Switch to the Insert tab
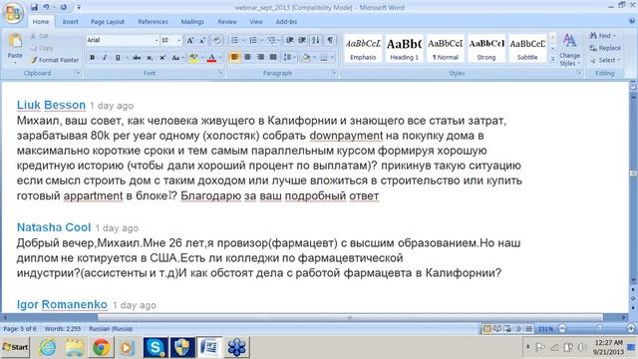The image size is (638, 359). pyautogui.click(x=70, y=22)
